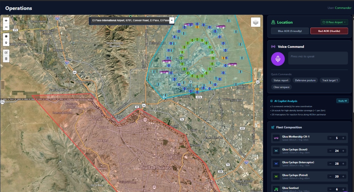Click the Fleet Composition aircraft icon

click(x=273, y=127)
